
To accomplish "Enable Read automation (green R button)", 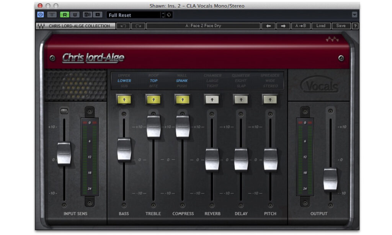I will tap(64, 15).
